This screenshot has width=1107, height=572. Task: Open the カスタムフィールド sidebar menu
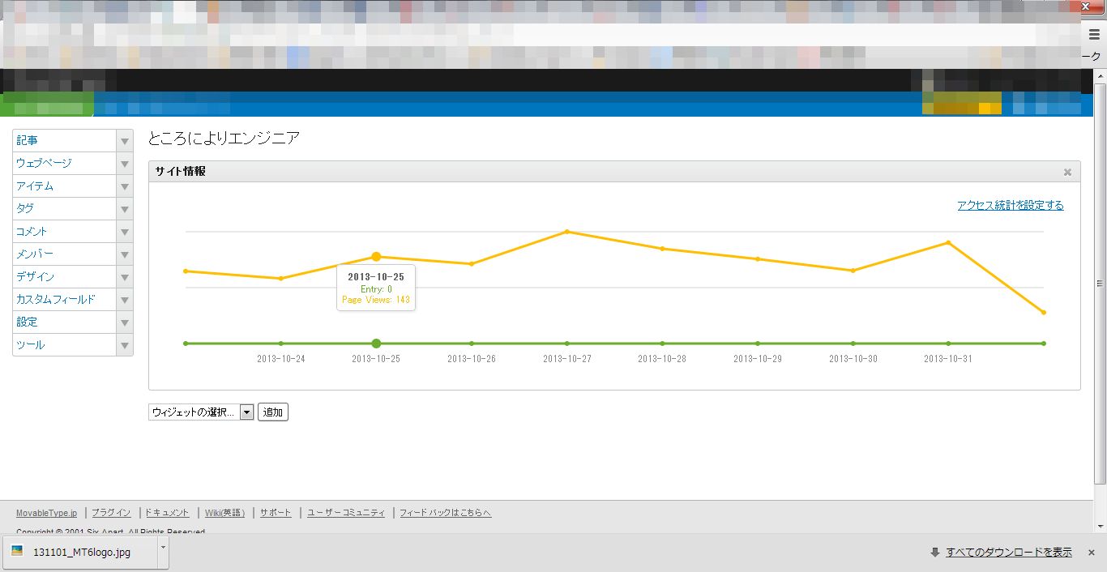point(65,300)
